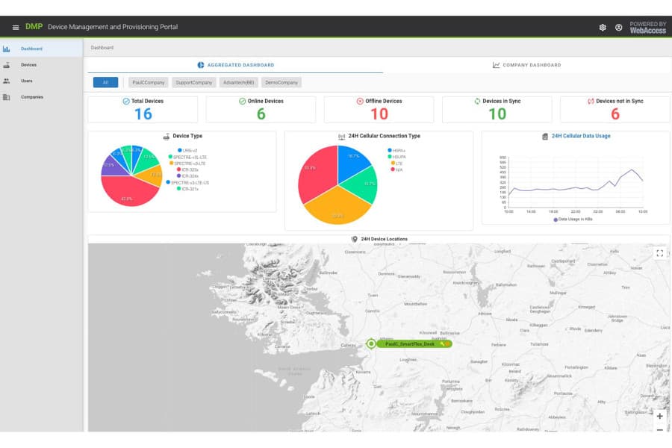This screenshot has width=672, height=448.
Task: Zoom out on the map with minus
Action: point(660,429)
